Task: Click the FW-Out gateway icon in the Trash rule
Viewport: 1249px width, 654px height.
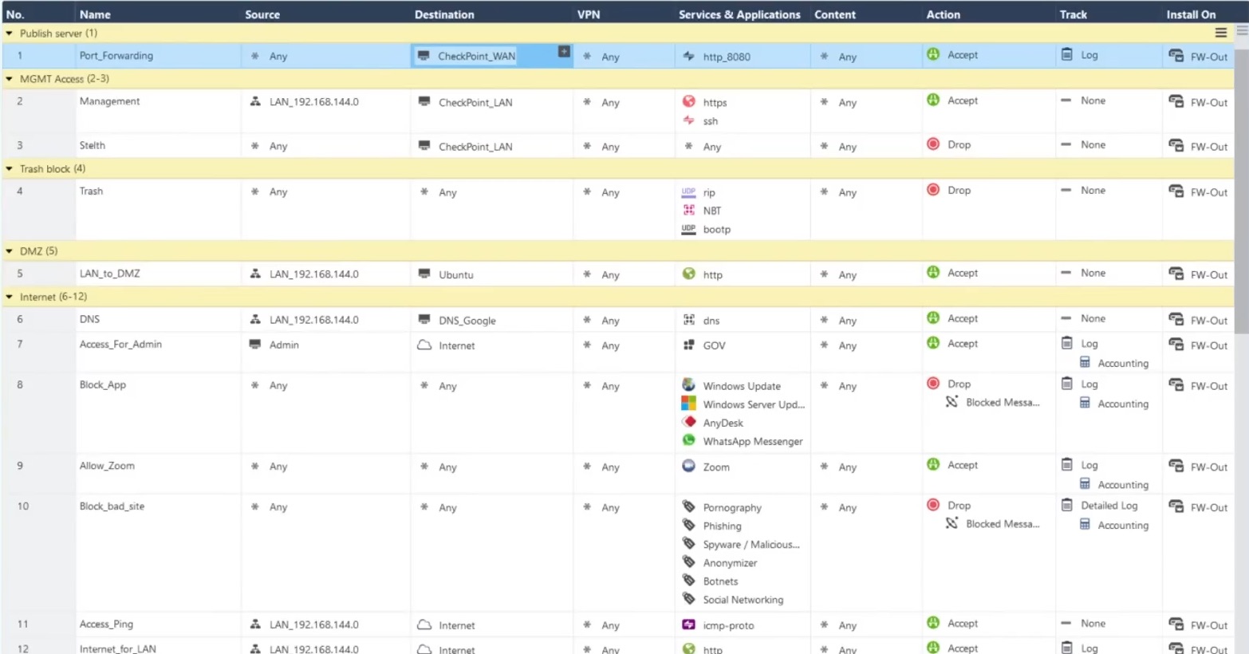Action: 1176,191
